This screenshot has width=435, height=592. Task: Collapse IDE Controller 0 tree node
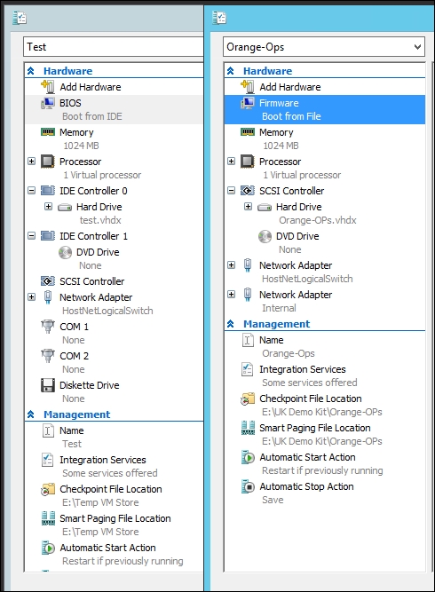click(32, 191)
